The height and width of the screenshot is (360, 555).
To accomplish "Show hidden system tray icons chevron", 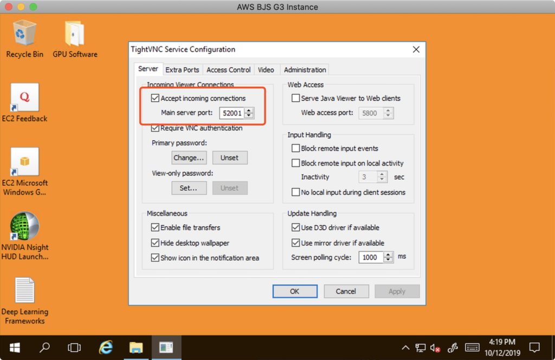I will (405, 348).
